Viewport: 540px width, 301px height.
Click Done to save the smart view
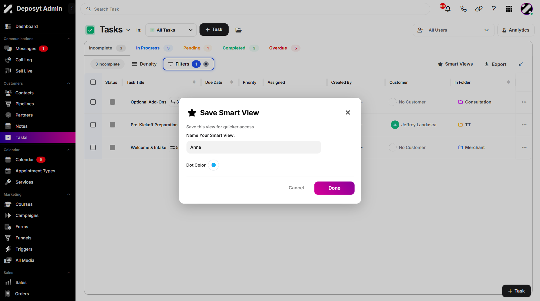pyautogui.click(x=334, y=188)
